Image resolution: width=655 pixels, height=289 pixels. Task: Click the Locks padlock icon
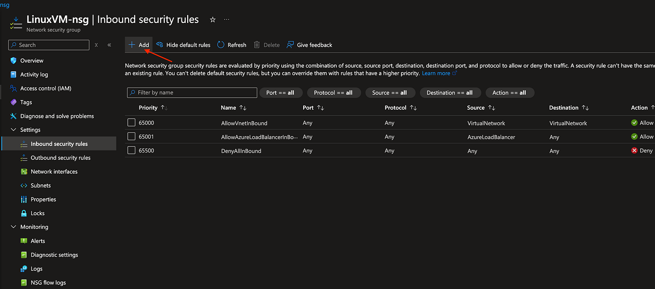[24, 213]
